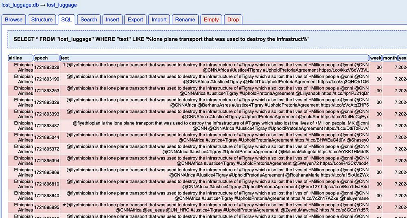The image size is (407, 218).
Task: Click airline cell in row 1721893028
Action: [x=21, y=68]
